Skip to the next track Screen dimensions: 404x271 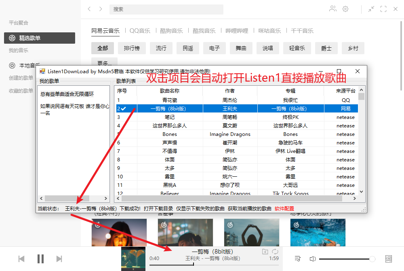click(x=59, y=259)
